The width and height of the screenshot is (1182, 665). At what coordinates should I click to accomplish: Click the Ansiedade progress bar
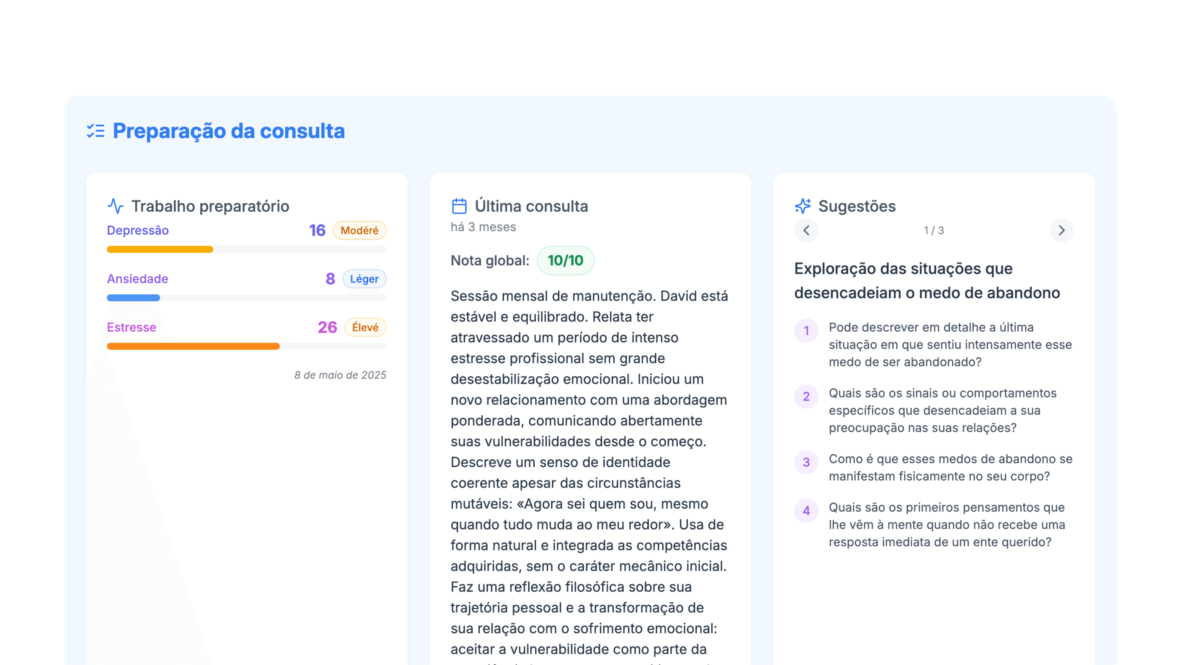pyautogui.click(x=246, y=298)
